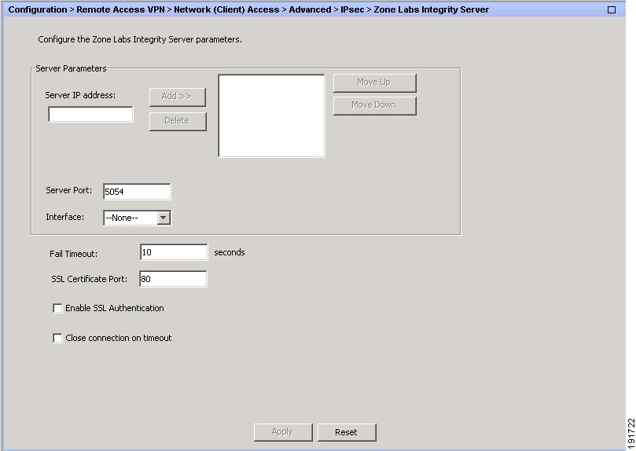Click the 'seconds' unit text
636x451 pixels.
coord(230,252)
